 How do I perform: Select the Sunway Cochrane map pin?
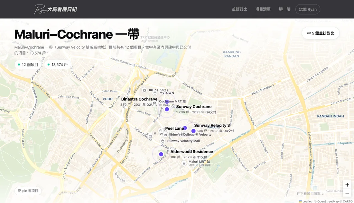click(x=167, y=109)
